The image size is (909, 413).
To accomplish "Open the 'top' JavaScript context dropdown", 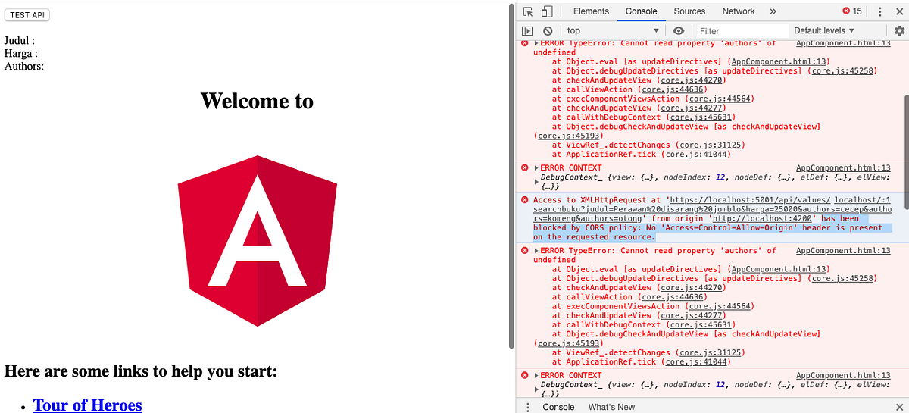I will pyautogui.click(x=614, y=31).
